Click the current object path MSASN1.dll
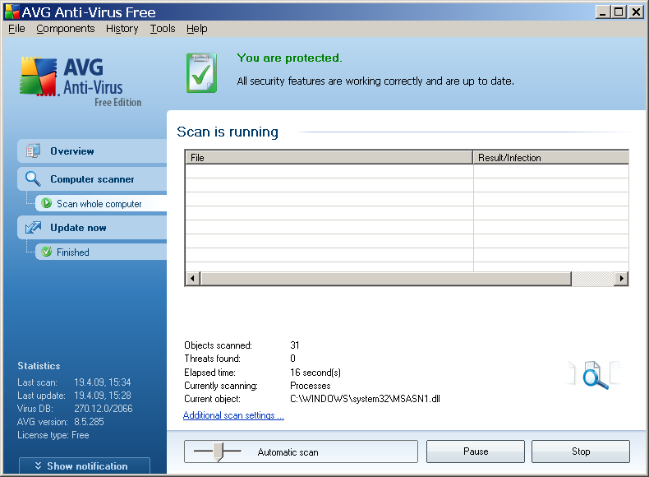The image size is (649, 477). pos(365,399)
